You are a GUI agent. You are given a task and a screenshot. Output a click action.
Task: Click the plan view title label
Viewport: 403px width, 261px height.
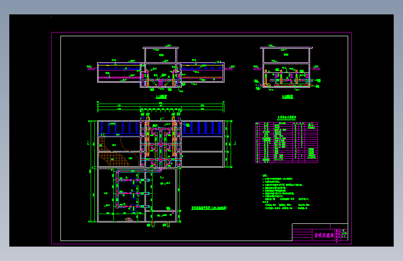[x=209, y=208]
